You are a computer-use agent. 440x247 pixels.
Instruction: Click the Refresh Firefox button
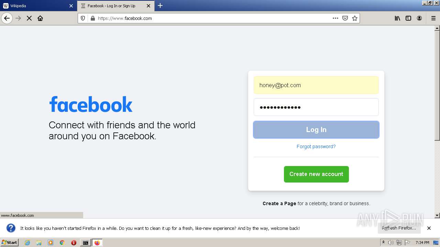[x=399, y=228]
